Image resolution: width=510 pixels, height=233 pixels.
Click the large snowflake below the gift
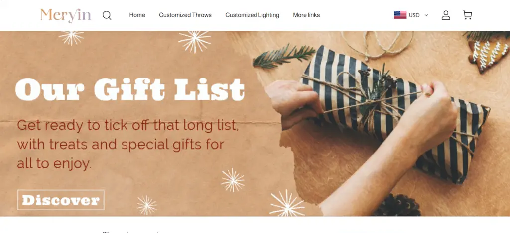click(x=287, y=203)
